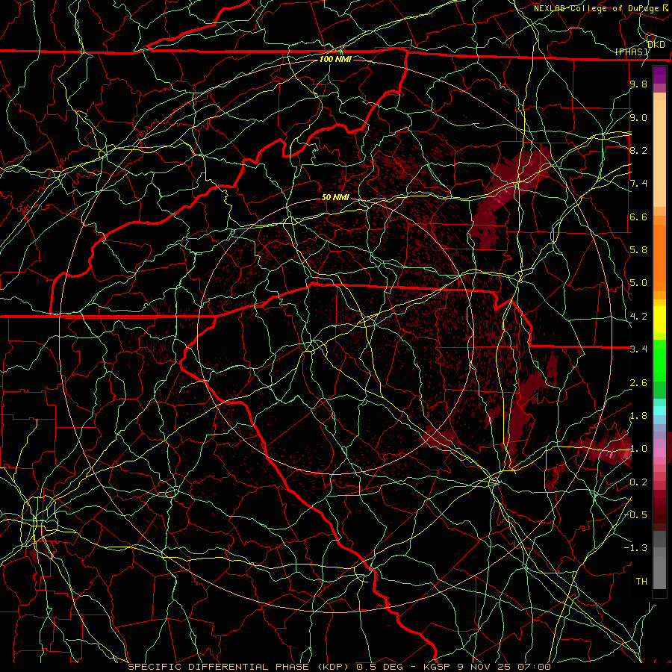Click the 5.0 scale value

point(638,283)
